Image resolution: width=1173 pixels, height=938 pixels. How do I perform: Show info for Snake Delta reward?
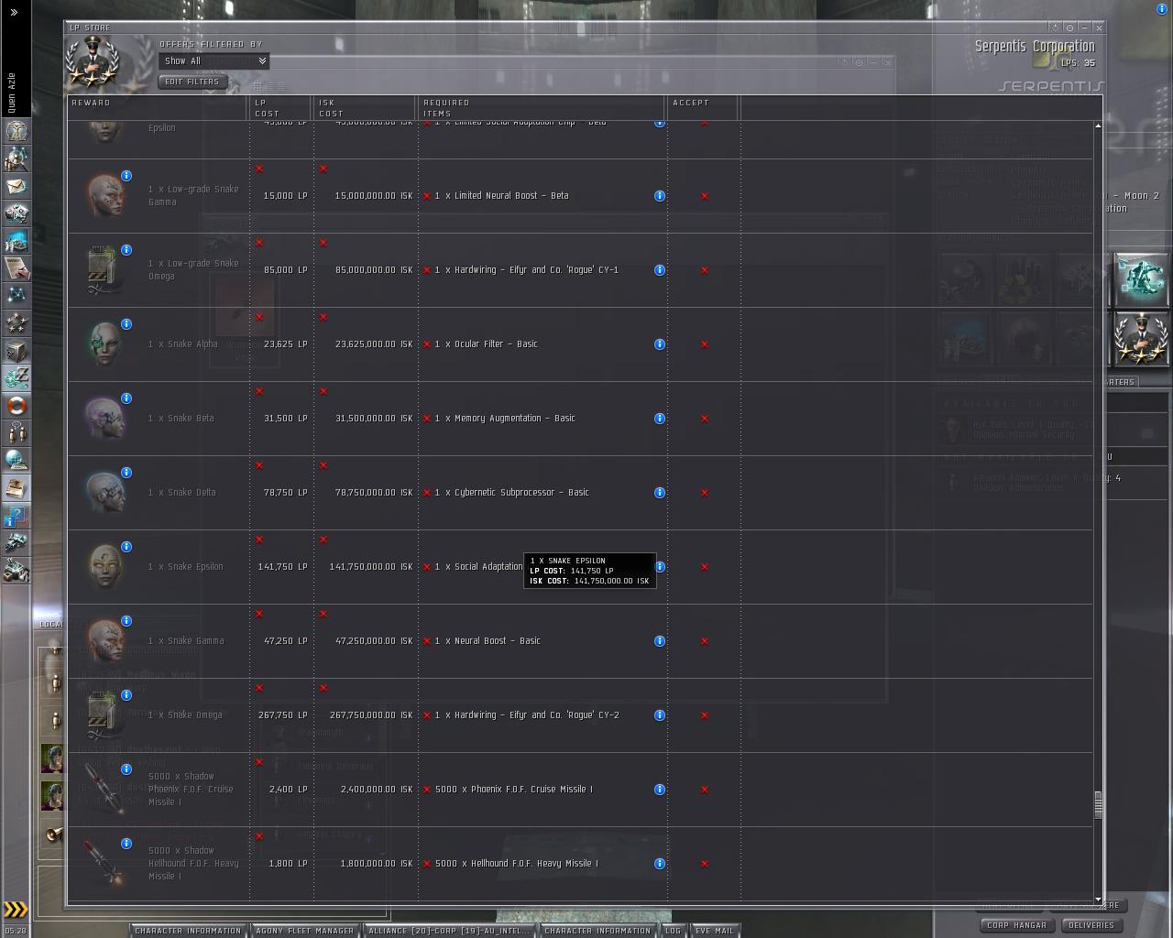coord(126,473)
